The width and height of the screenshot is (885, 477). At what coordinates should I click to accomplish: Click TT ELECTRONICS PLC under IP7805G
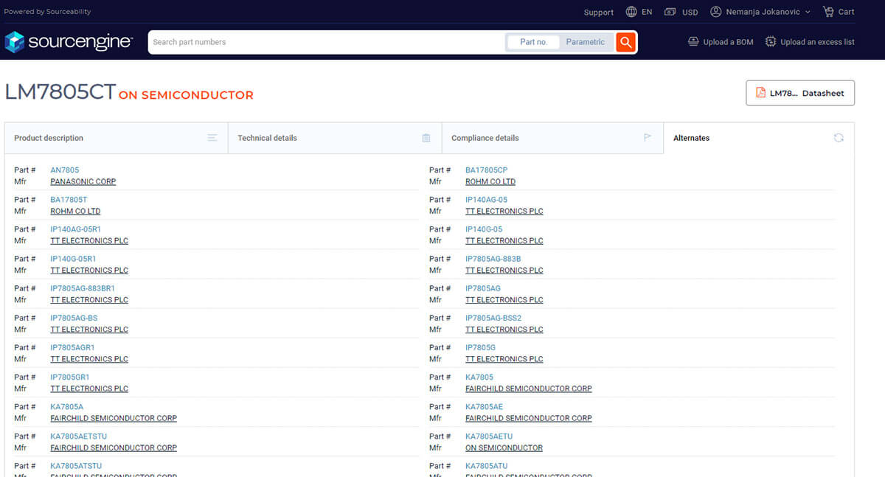tap(504, 359)
